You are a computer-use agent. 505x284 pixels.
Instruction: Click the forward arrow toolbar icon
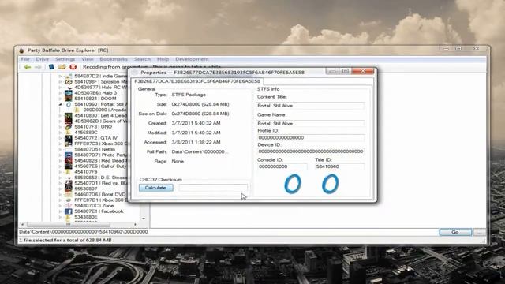[x=38, y=67]
